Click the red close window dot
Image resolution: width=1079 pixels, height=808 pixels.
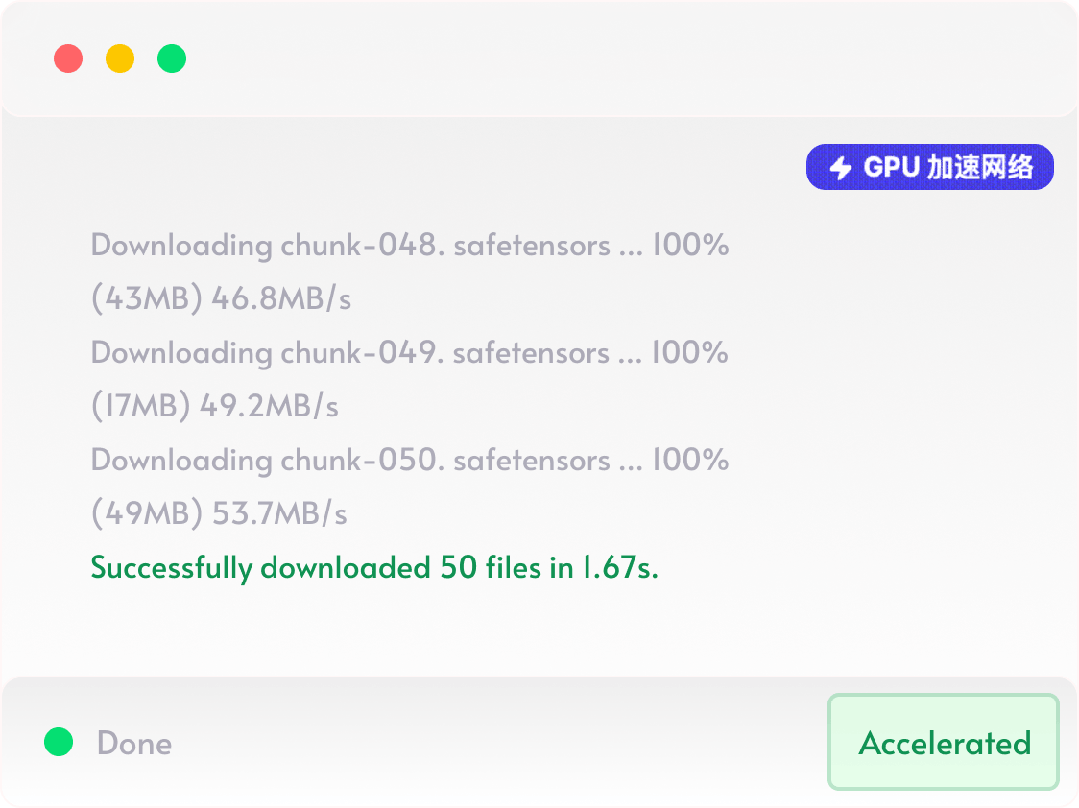tap(68, 59)
